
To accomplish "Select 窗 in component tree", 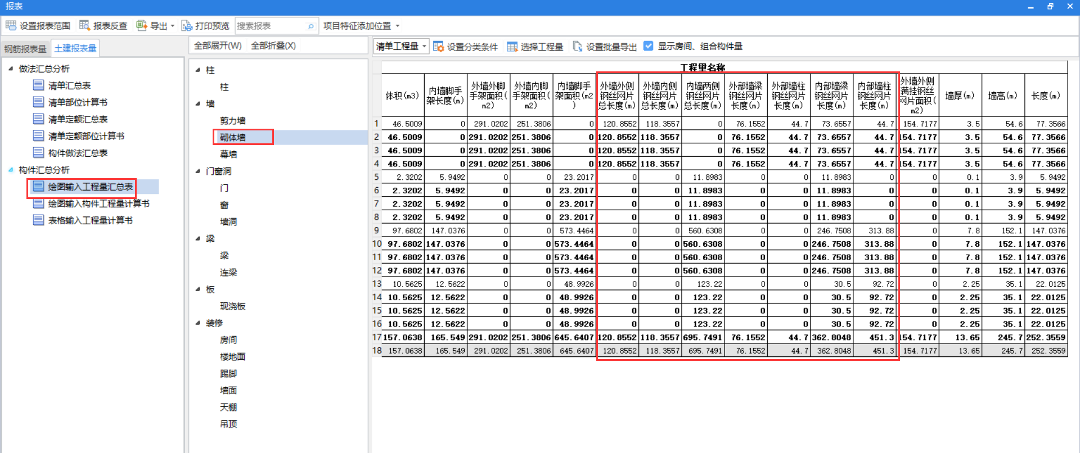I will (224, 205).
